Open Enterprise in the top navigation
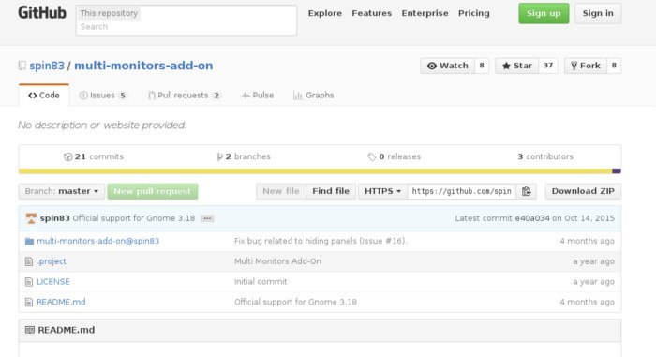The image size is (656, 357). click(425, 13)
